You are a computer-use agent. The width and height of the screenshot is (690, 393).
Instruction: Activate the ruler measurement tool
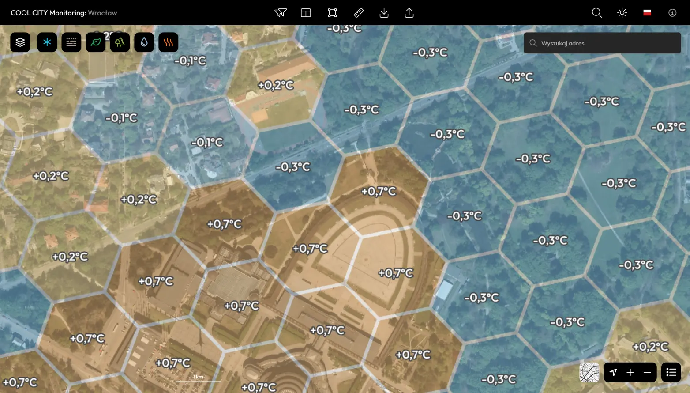(359, 13)
